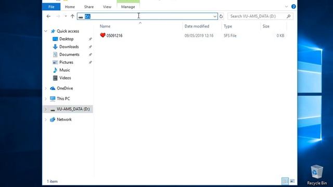Open the address bar history dropdown

coord(215,16)
